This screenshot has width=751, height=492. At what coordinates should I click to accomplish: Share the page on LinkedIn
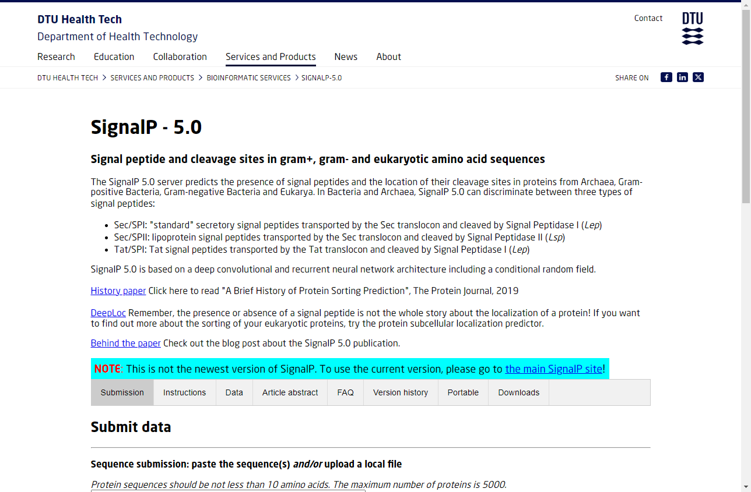tap(682, 77)
